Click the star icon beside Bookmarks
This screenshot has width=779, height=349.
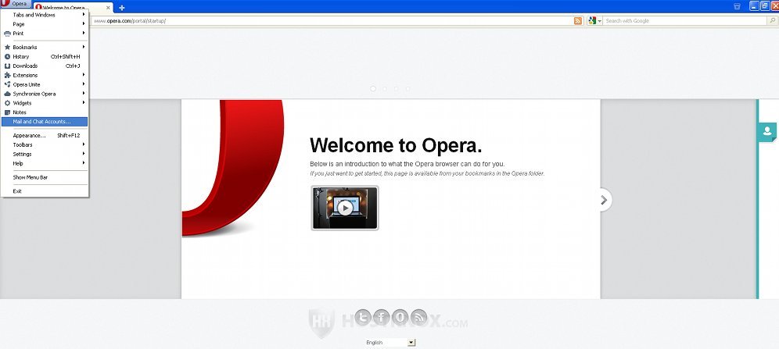(8, 47)
